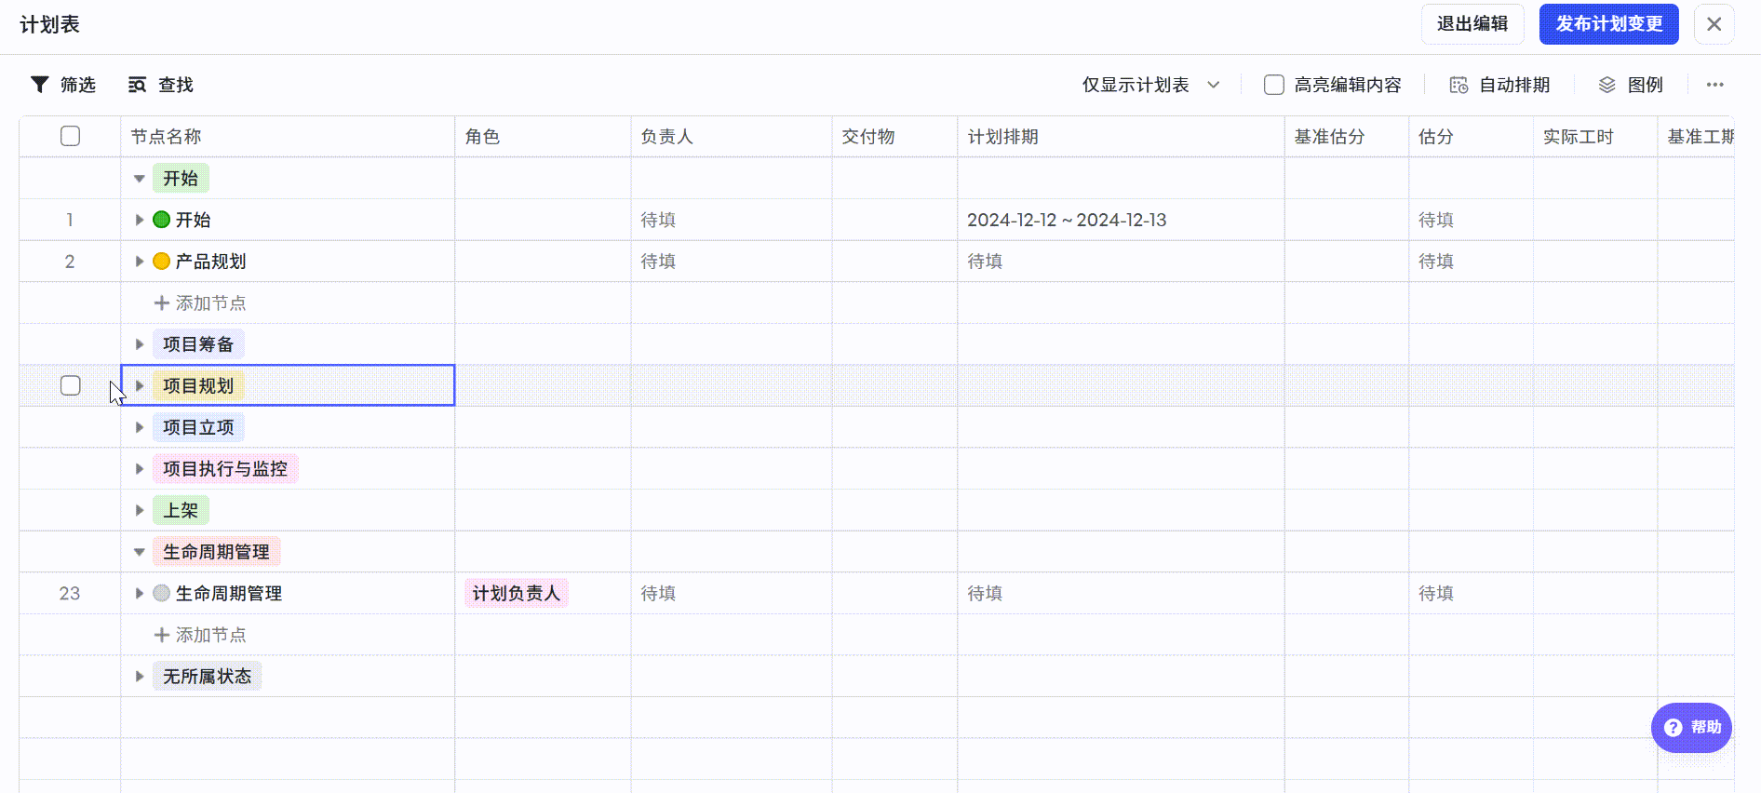1761x793 pixels.
Task: Open the three-dot more options menu
Action: (1714, 85)
